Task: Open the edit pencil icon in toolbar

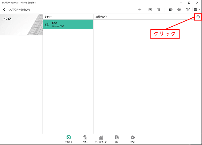Action: tap(150, 10)
